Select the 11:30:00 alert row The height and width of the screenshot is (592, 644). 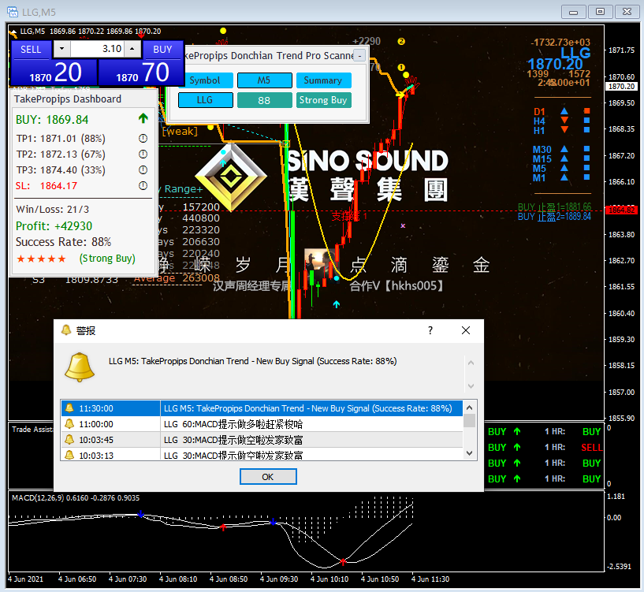262,408
